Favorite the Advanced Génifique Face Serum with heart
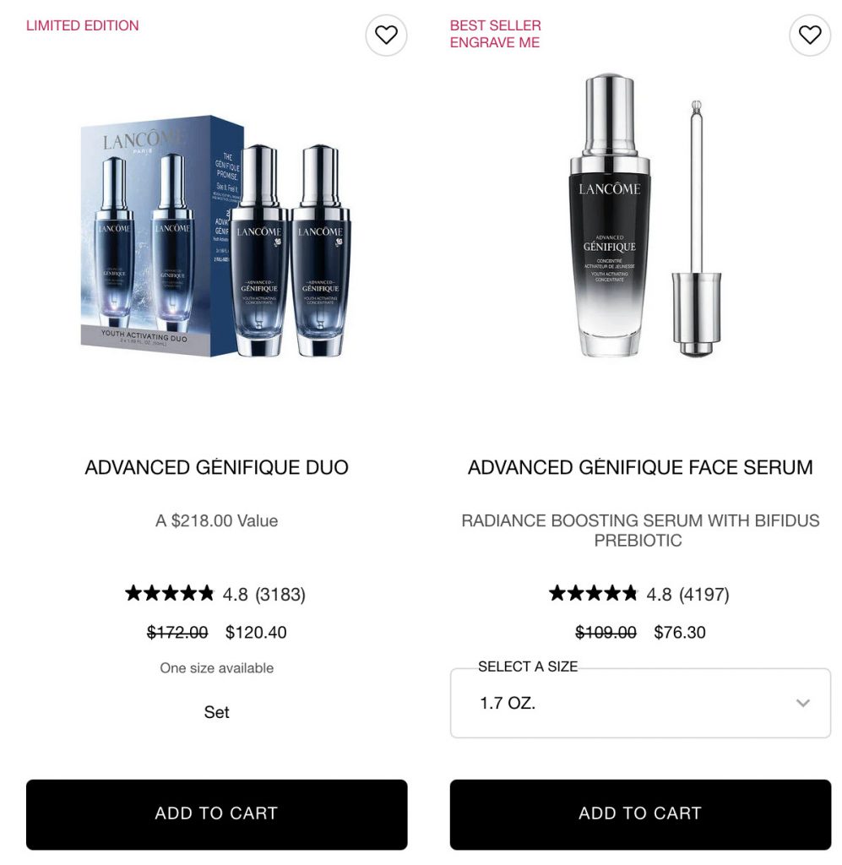The height and width of the screenshot is (865, 842). tap(809, 35)
